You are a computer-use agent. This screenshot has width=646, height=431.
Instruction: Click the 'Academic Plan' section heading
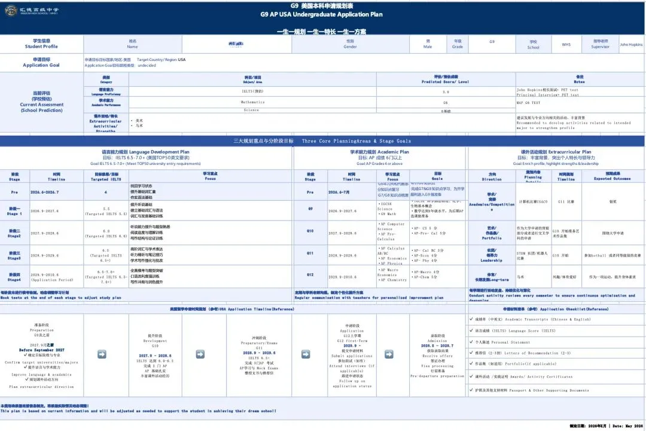pos(379,152)
